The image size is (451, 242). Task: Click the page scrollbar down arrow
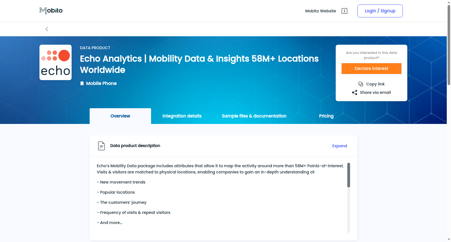pos(449,239)
